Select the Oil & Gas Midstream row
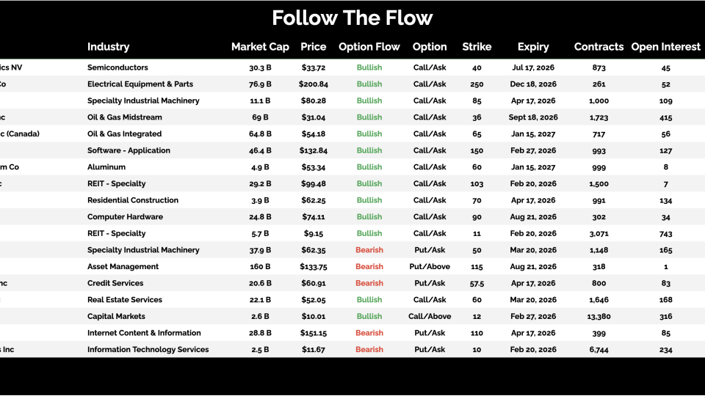This screenshot has width=705, height=396. click(125, 117)
